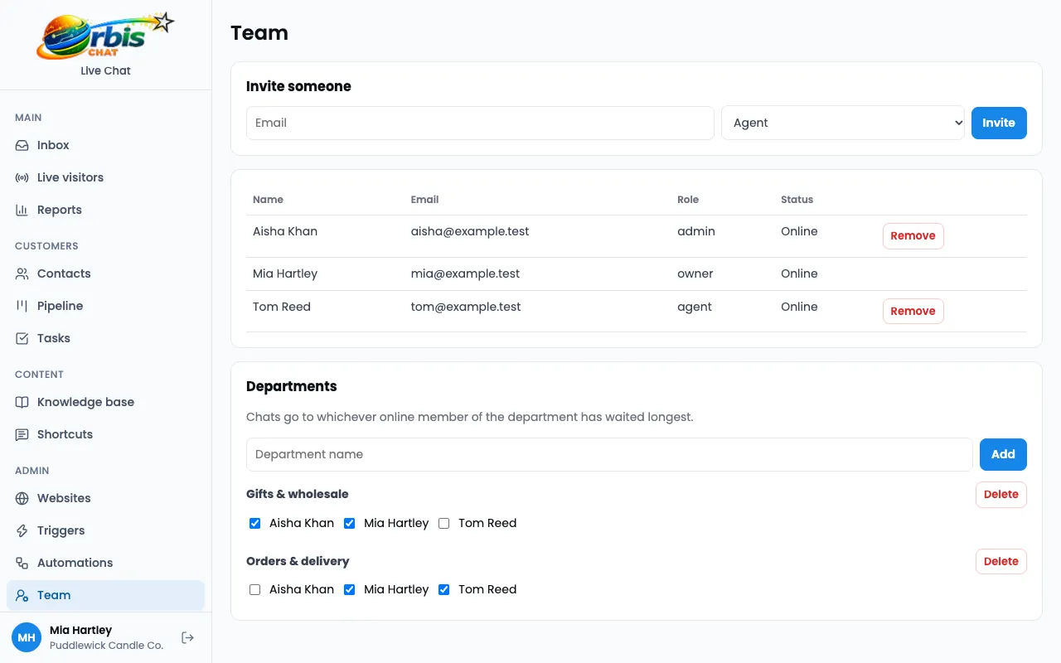Uncheck Aisha Khan in Gifts & wholesale
Screen dimensions: 1061x663
tap(255, 523)
